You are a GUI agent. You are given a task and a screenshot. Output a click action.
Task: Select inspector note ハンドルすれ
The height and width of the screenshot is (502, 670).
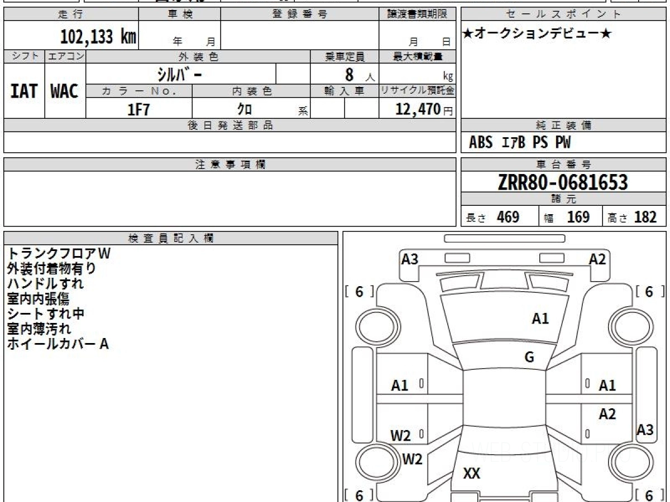pyautogui.click(x=45, y=283)
